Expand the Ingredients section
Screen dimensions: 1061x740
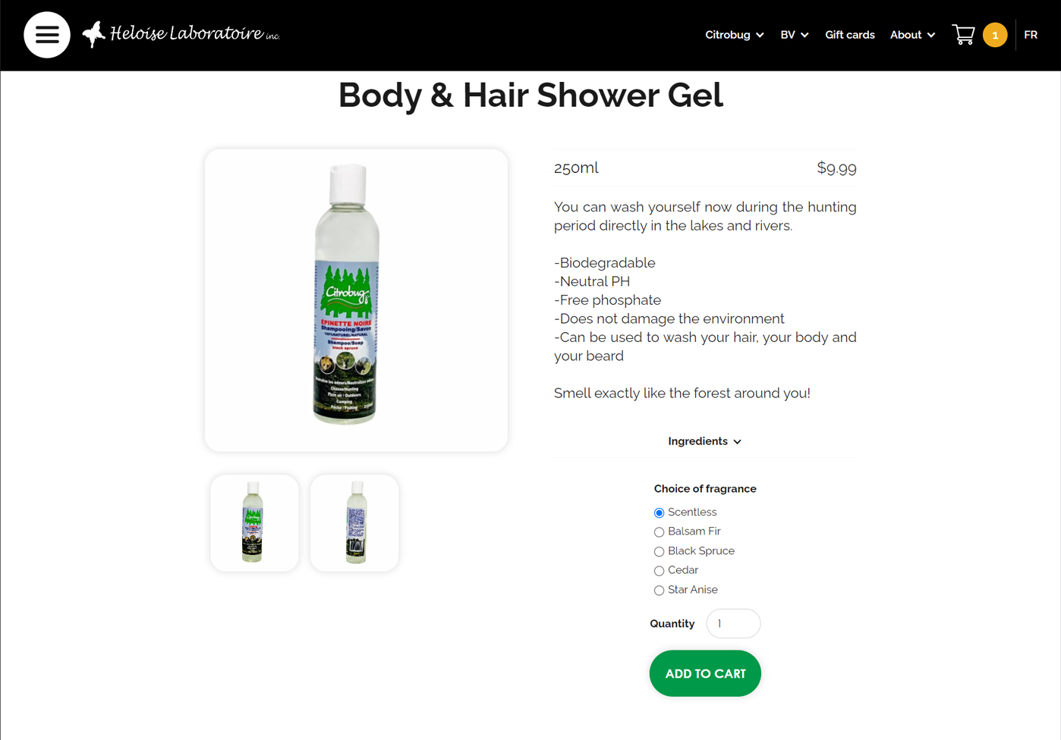tap(704, 441)
